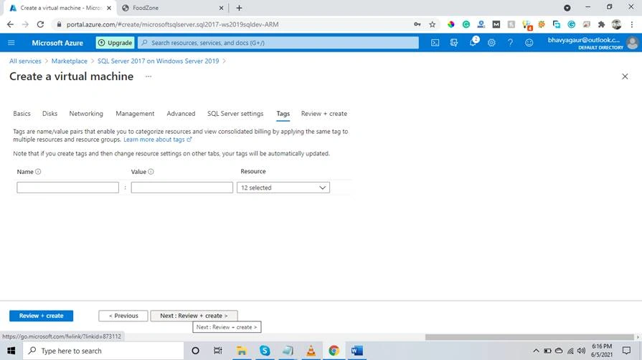Image resolution: width=642 pixels, height=360 pixels.
Task: Open Windows Action Center notifications
Action: point(626,351)
